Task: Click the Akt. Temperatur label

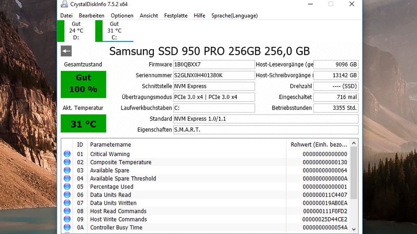Action: (x=83, y=108)
